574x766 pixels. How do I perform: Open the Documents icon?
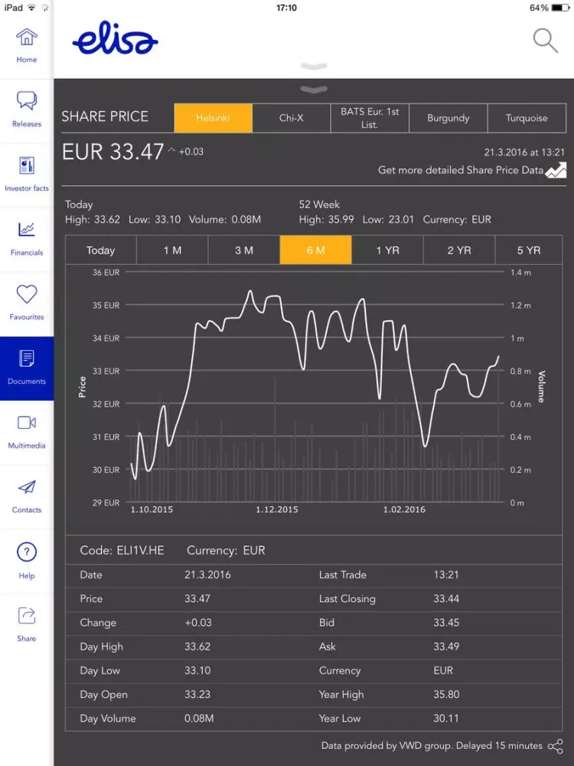pyautogui.click(x=26, y=358)
